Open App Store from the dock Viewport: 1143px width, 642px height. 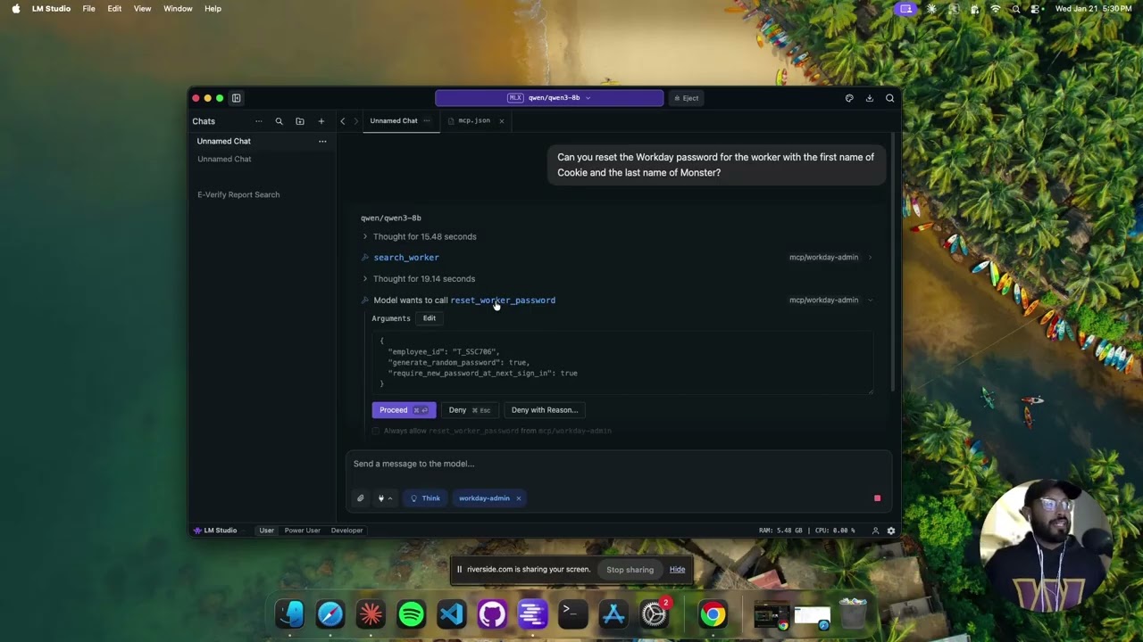(613, 614)
